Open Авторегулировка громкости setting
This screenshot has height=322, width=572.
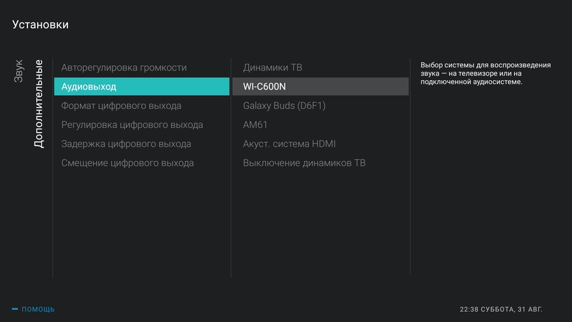(124, 67)
